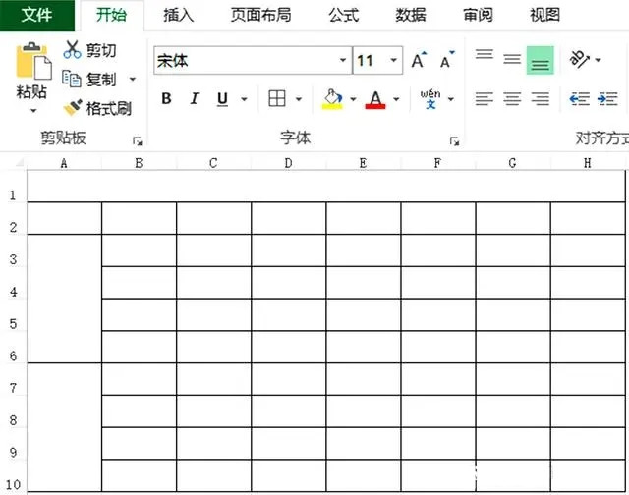Image resolution: width=629 pixels, height=495 pixels.
Task: Click the text orientation icon
Action: coord(579,59)
